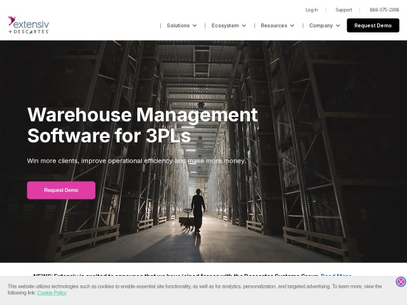Expand the Solutions chevron arrow

(x=195, y=25)
